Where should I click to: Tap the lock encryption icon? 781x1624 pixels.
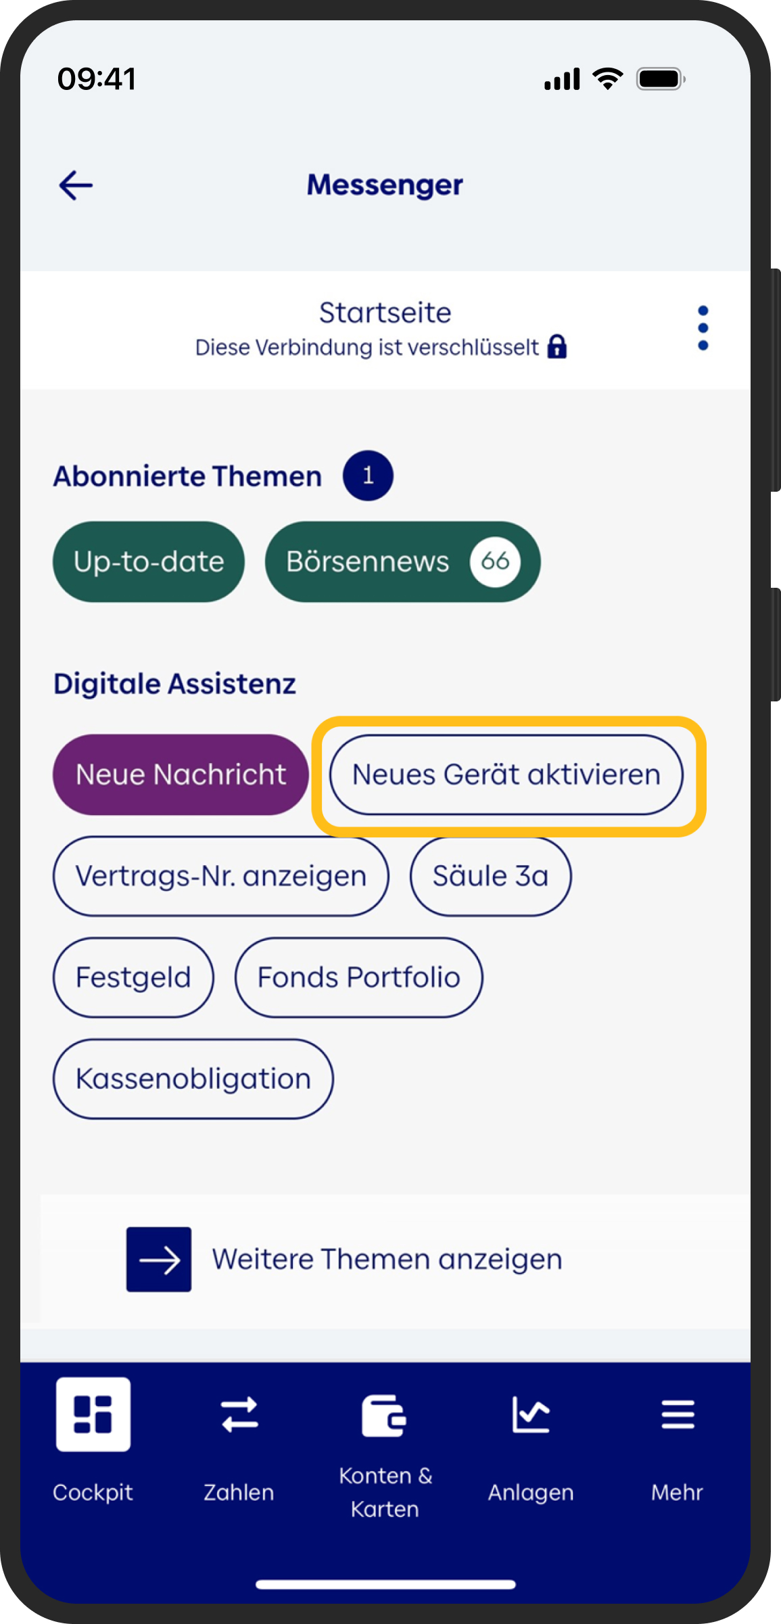pyautogui.click(x=557, y=346)
